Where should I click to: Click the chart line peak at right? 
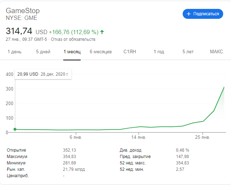[x=224, y=87]
